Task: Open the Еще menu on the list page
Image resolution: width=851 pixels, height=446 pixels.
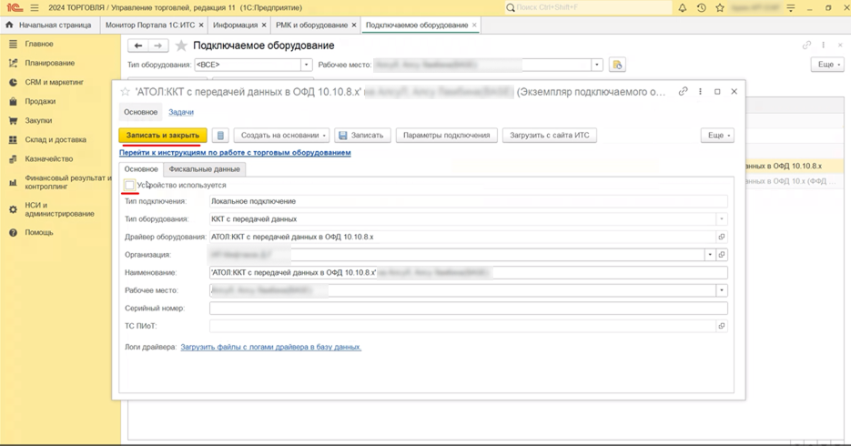Action: (x=827, y=65)
